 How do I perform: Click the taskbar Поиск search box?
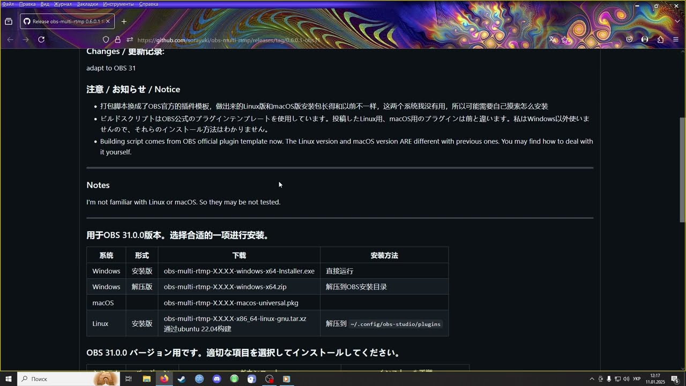(69, 379)
